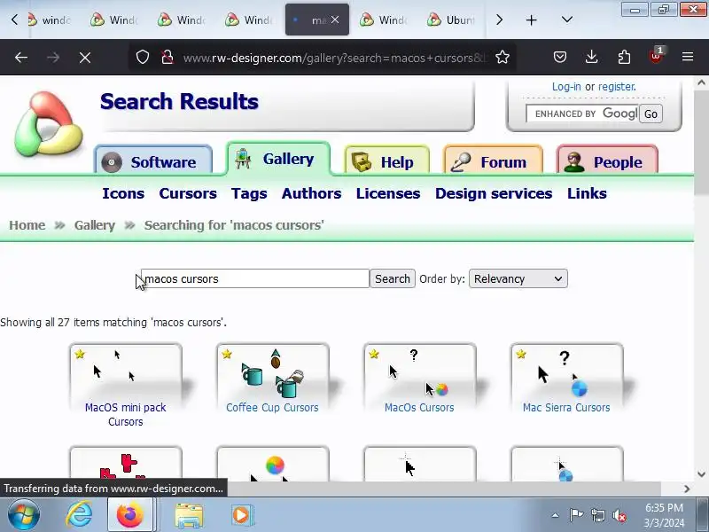Viewport: 709px width, 532px height.
Task: Click the Search button
Action: [x=393, y=278]
